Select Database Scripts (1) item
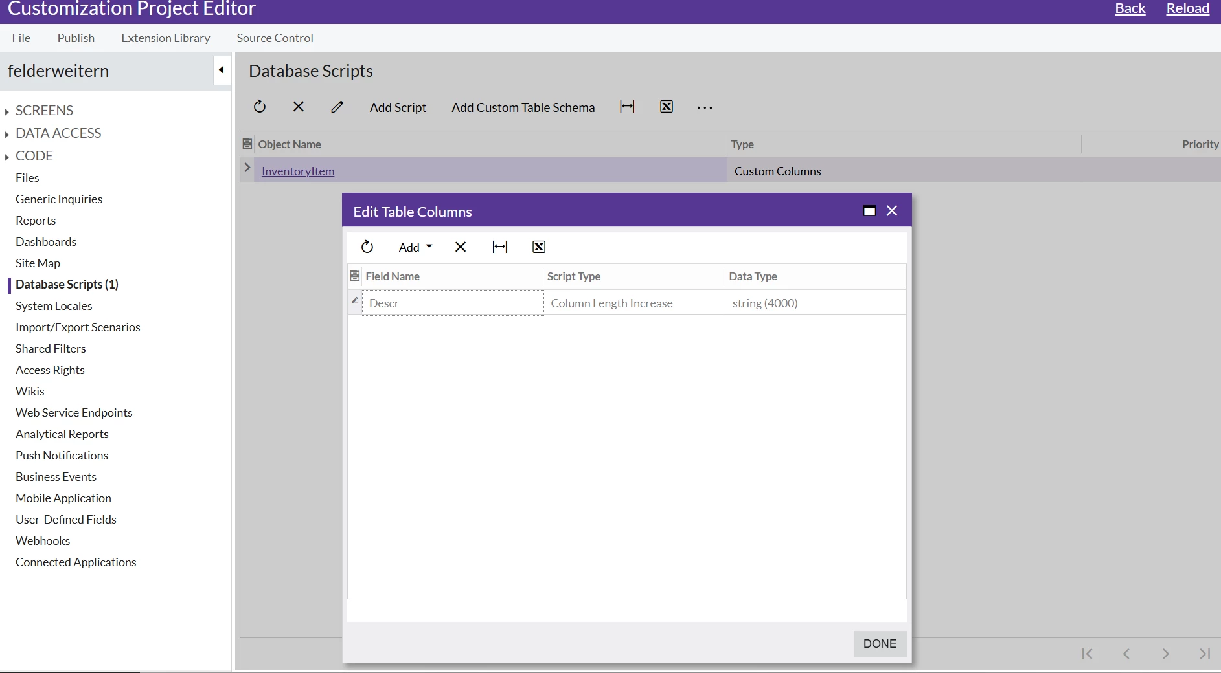The width and height of the screenshot is (1221, 673). pos(67,285)
